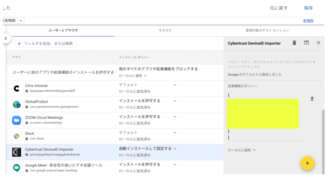Click the Citrix Intranet app icon
327x178 pixels.
[17, 89]
